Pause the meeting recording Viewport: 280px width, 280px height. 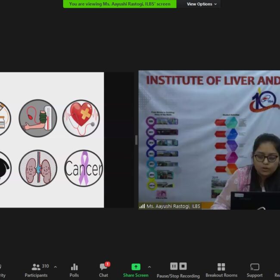[x=174, y=266]
